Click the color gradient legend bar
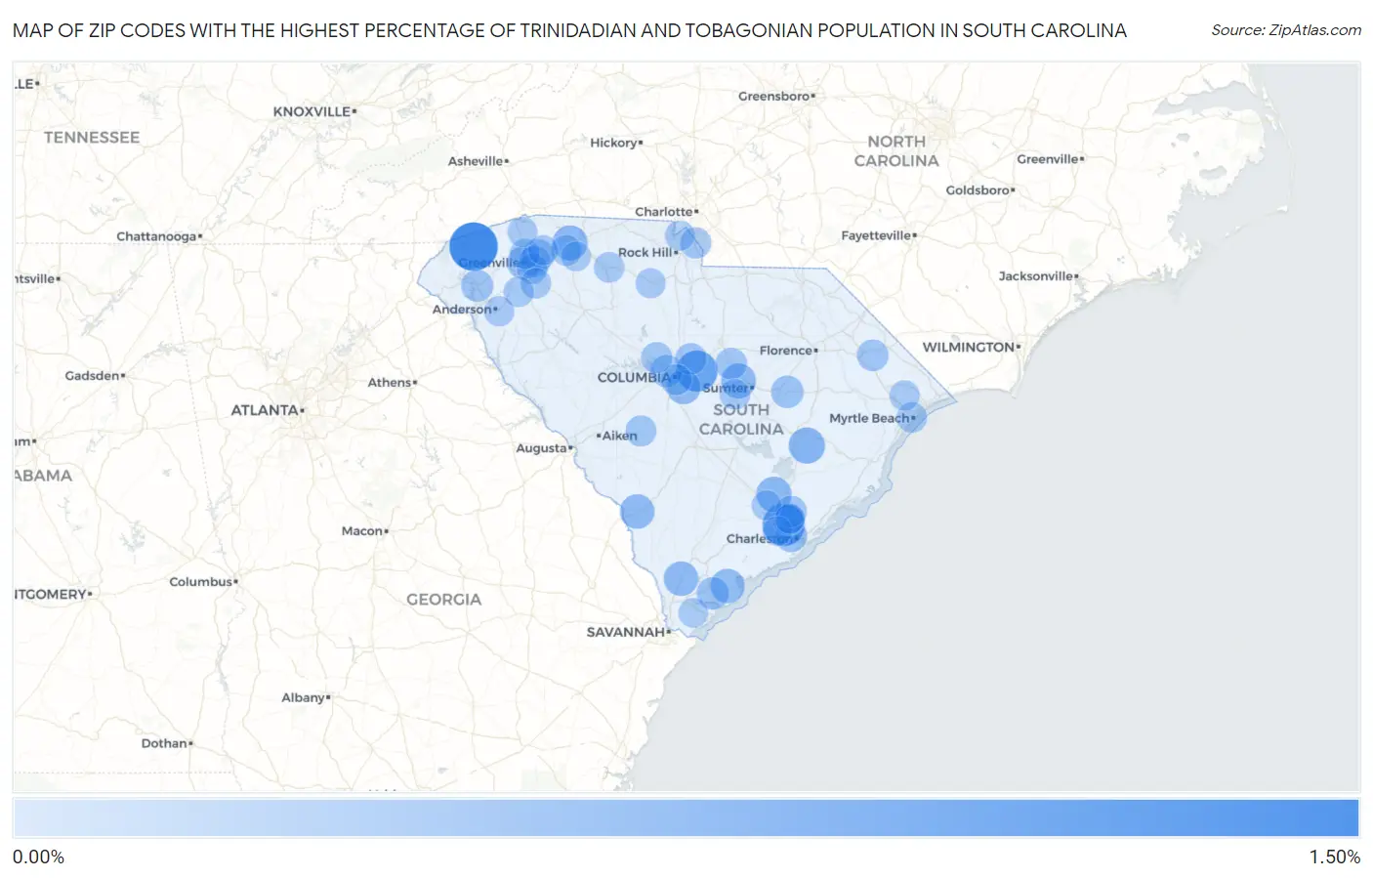1373x878 pixels. [x=686, y=818]
